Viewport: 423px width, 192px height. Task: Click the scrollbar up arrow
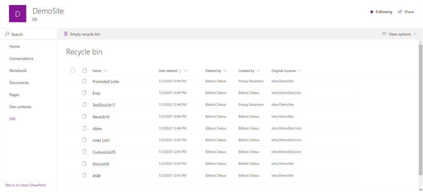pos(421,42)
